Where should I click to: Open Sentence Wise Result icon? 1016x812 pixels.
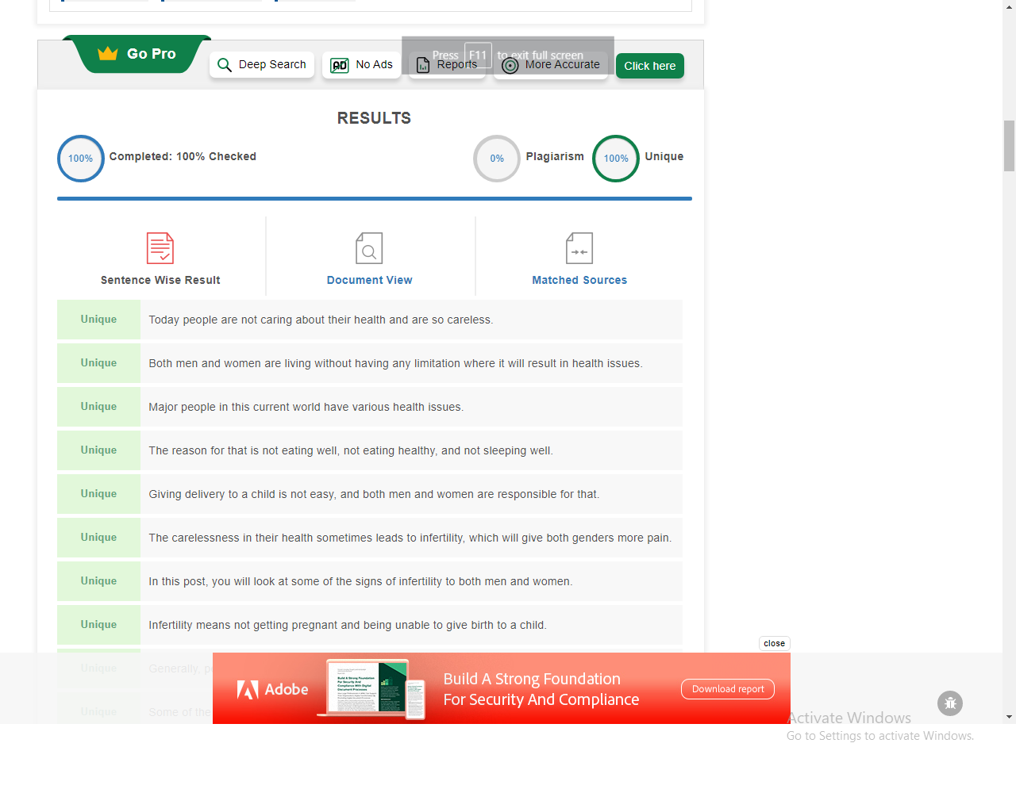(x=160, y=248)
